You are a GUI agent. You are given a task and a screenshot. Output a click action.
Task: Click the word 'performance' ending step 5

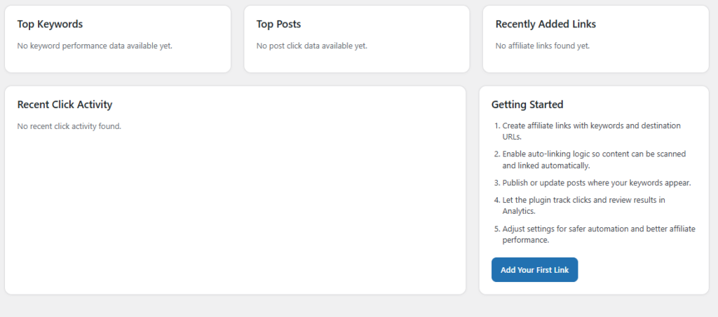[x=526, y=241]
